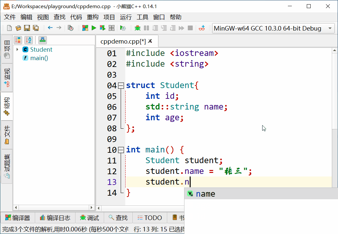Toggle show inherited members button
The width and height of the screenshot is (338, 234).
pos(42,40)
